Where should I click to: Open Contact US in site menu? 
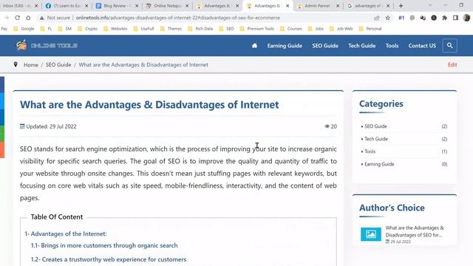tap(422, 46)
